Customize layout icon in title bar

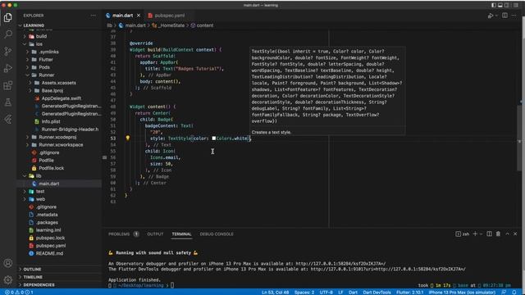[x=516, y=5]
